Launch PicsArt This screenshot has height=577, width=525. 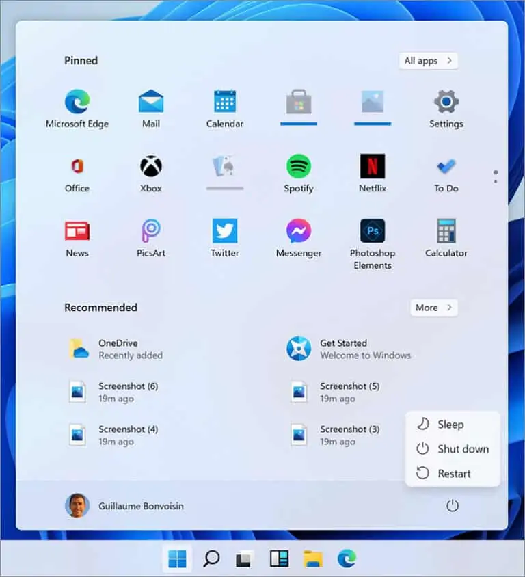click(151, 238)
